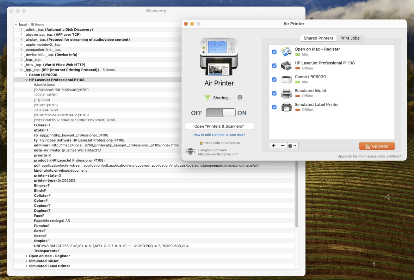Collapse the HP LaserJet Professional P1108 tree node
Image resolution: width=414 pixels, height=280 pixels.
click(x=26, y=80)
